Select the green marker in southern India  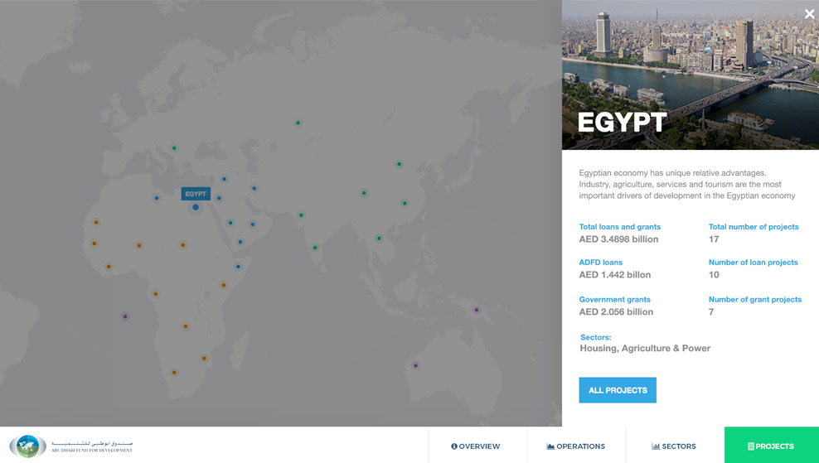click(x=315, y=248)
